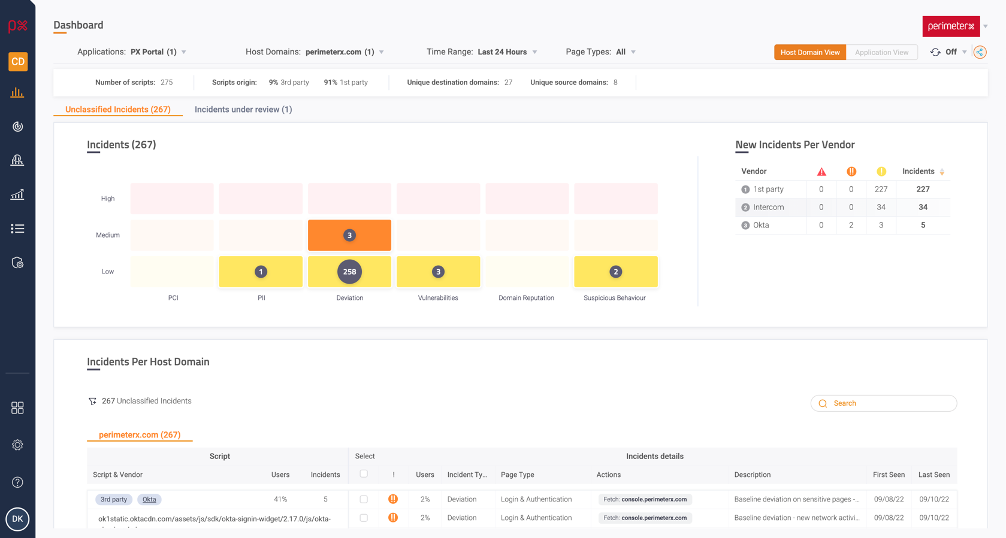This screenshot has width=1006, height=538.
Task: Open the okta-signin-widget script URL
Action: point(215,519)
